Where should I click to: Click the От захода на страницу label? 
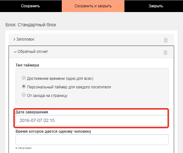(47, 96)
